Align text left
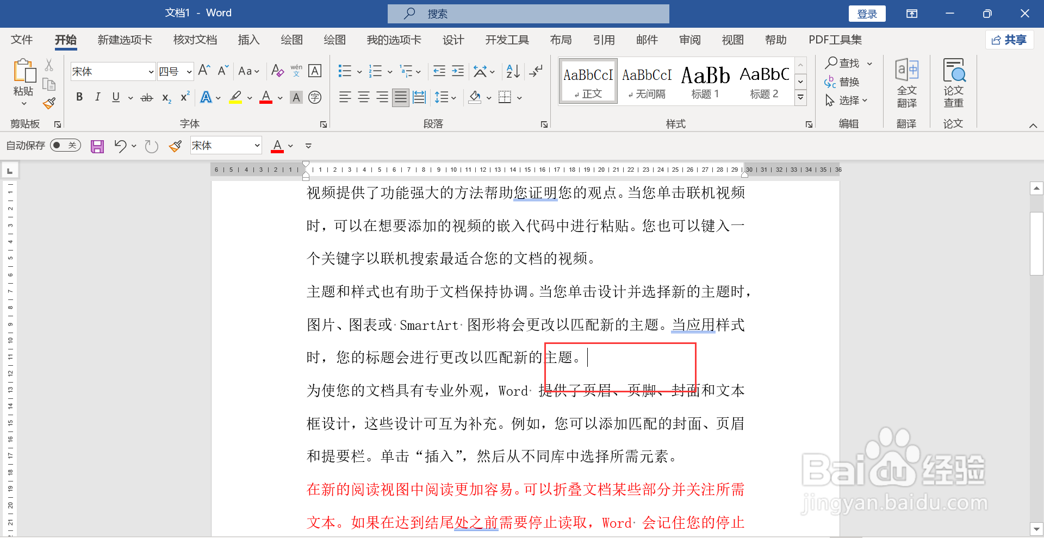Screen dimensions: 1044x538 tap(345, 97)
